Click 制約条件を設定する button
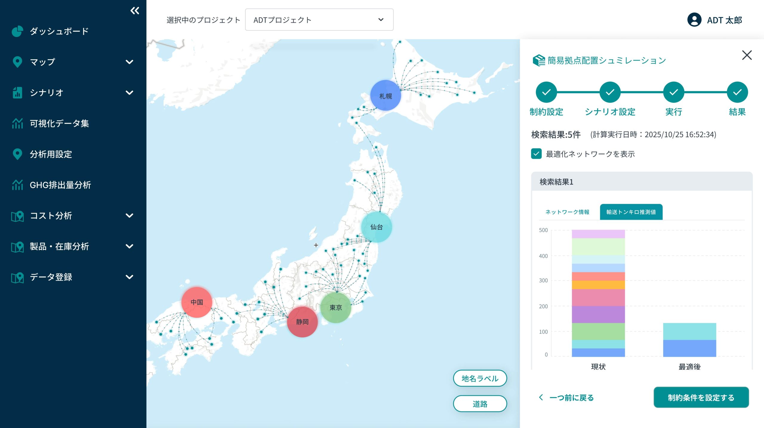The height and width of the screenshot is (428, 764). point(701,397)
